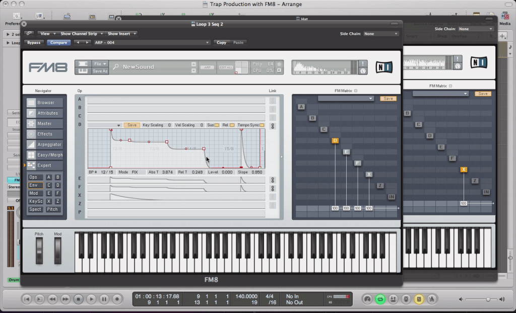Switch to the Pitch expert tab
Viewport: 516px width, 313px height.
pos(52,209)
